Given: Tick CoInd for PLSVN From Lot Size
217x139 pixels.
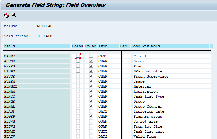Looking at the screenshot, I should 78,126.
